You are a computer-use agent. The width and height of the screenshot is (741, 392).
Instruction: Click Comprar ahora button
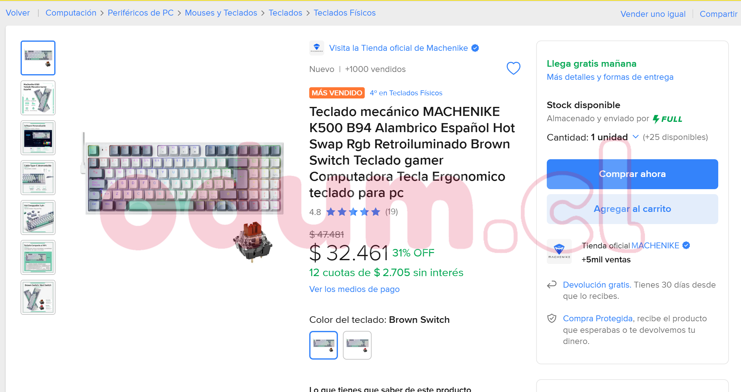click(632, 174)
